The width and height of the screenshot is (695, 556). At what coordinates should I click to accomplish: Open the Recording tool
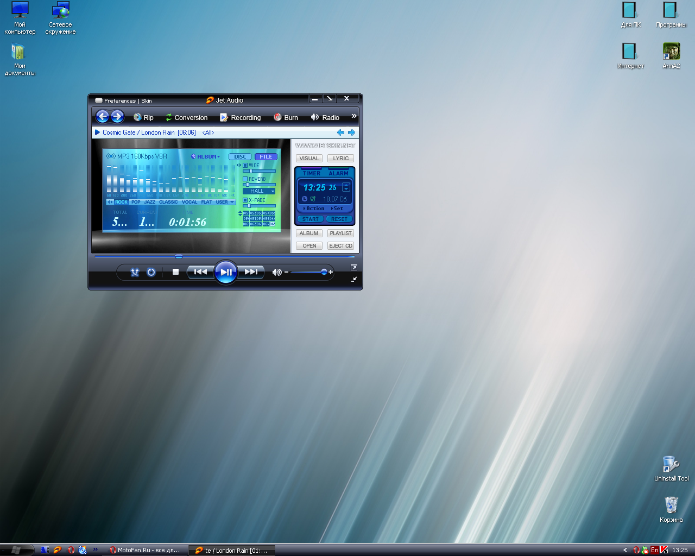[240, 117]
